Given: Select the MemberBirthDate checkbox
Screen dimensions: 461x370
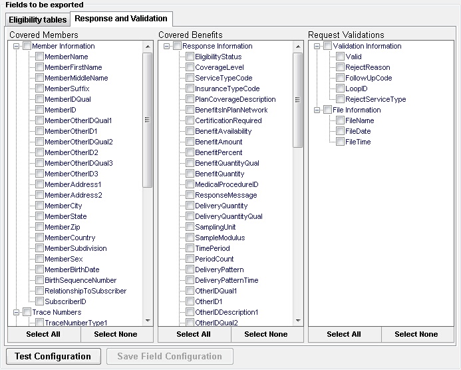Looking at the screenshot, I should pyautogui.click(x=40, y=270).
